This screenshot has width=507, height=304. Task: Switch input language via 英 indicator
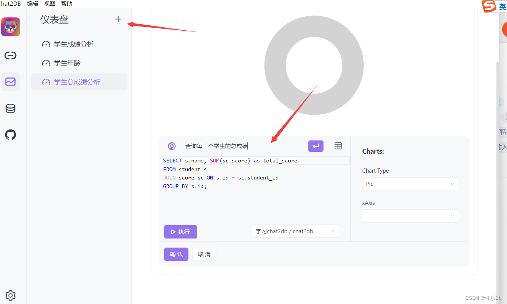pos(502,7)
